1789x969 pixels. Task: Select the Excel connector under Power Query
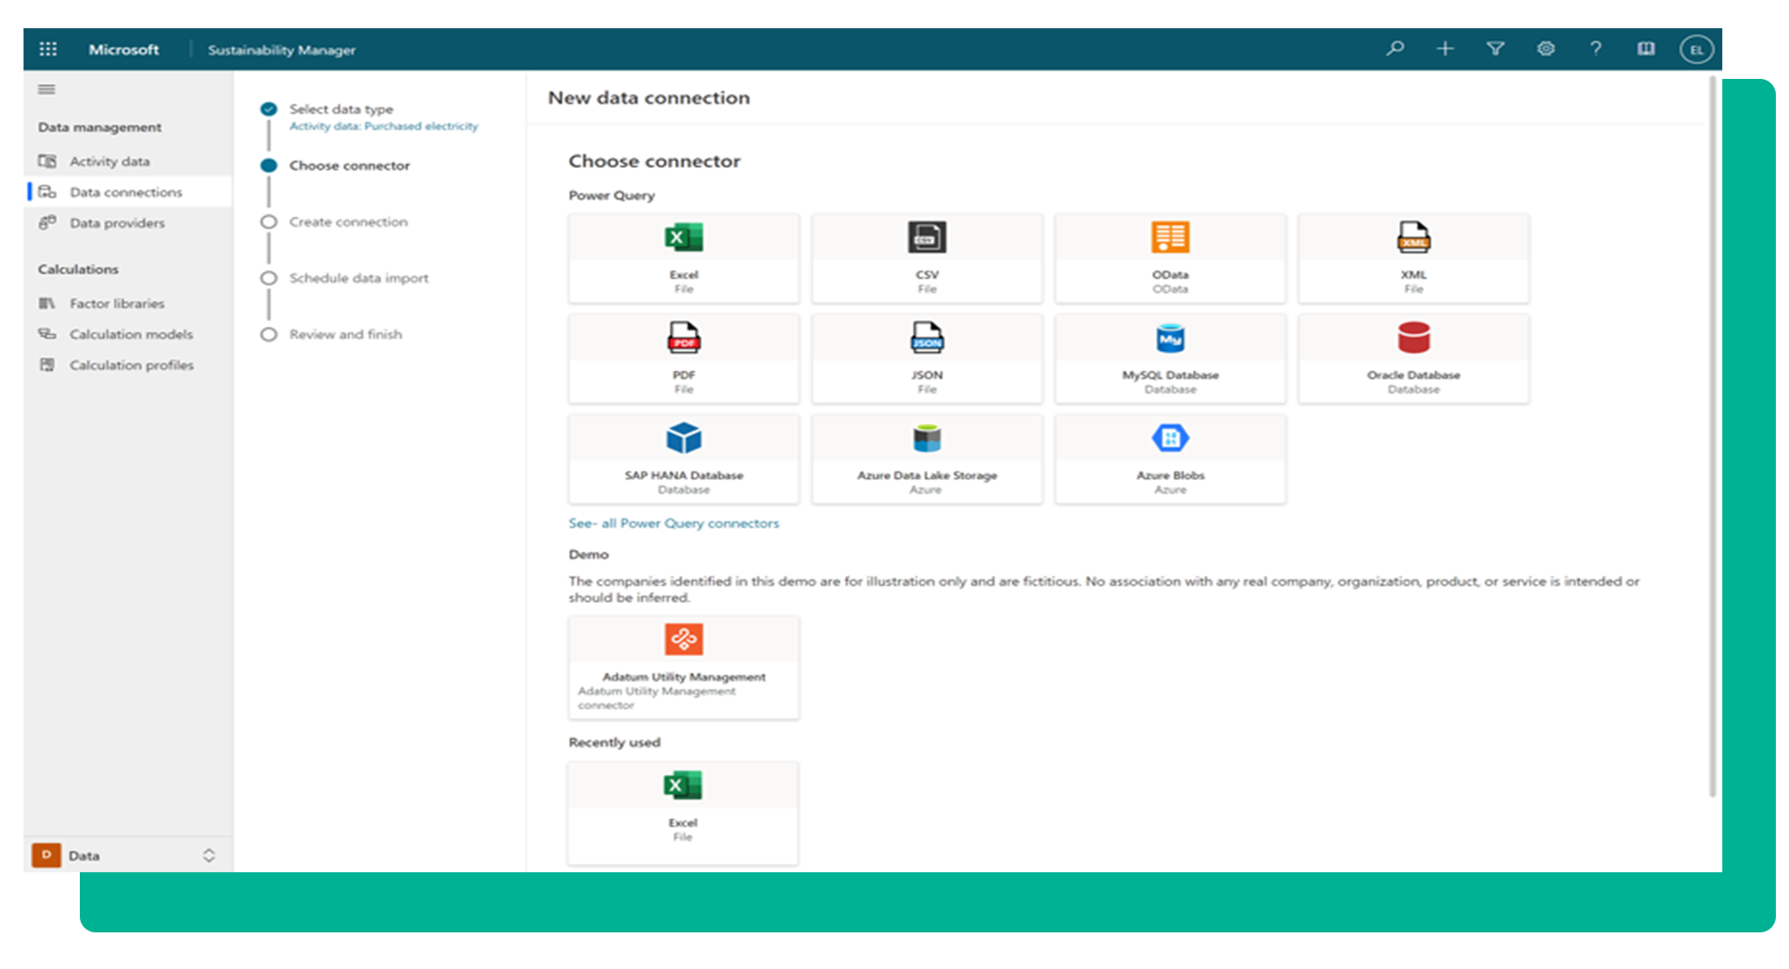683,258
